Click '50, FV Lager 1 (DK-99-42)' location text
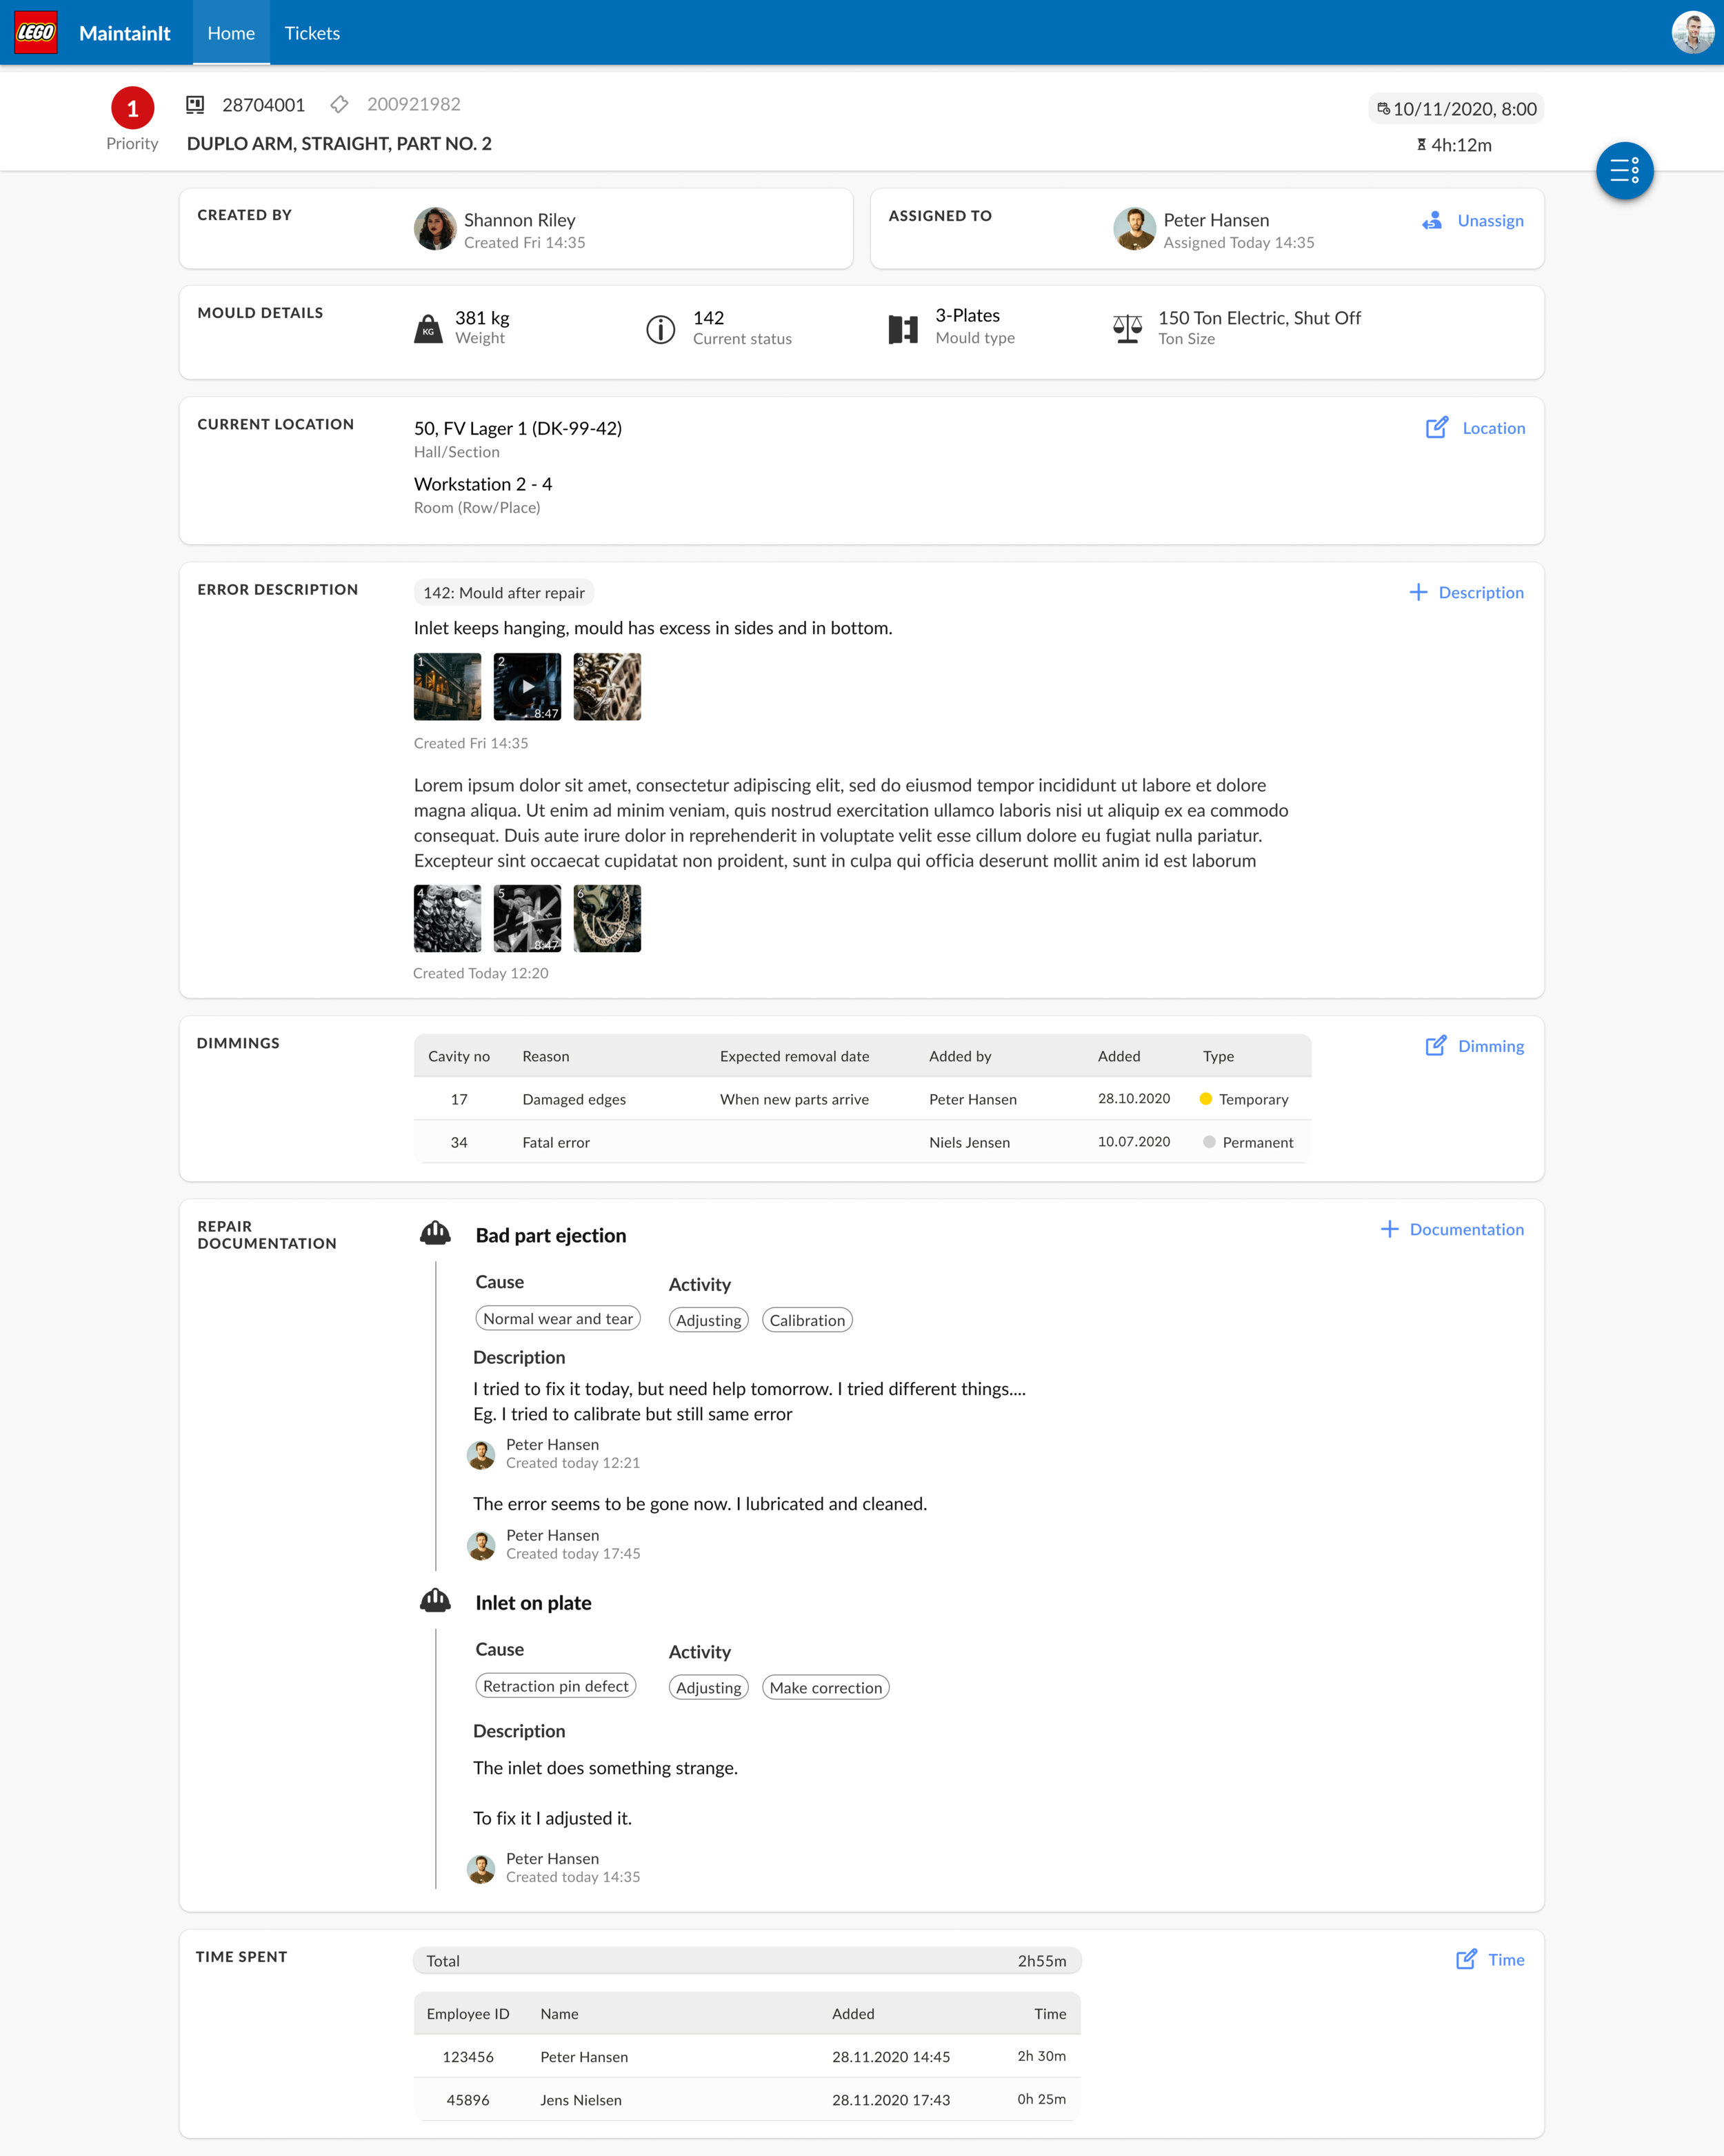1724x2156 pixels. [518, 428]
